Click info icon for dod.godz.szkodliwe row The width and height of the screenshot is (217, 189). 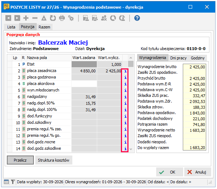(125, 149)
